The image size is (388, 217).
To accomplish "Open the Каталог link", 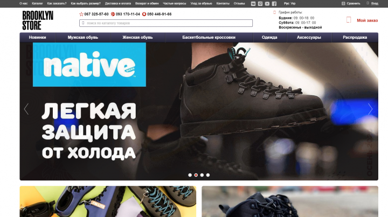I will point(37,3).
